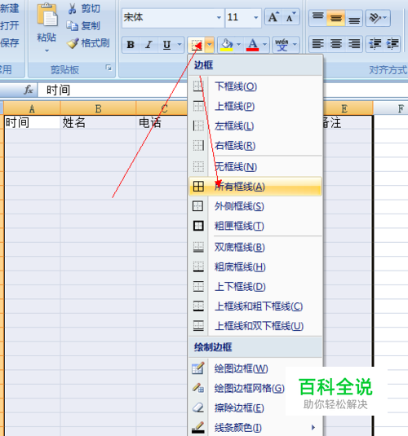Select 所有框线(A) all borders
408x436 pixels.
point(255,187)
